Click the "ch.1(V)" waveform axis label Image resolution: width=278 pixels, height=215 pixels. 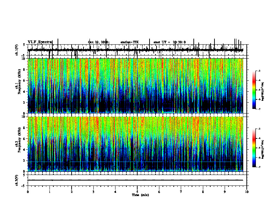coord(17,50)
